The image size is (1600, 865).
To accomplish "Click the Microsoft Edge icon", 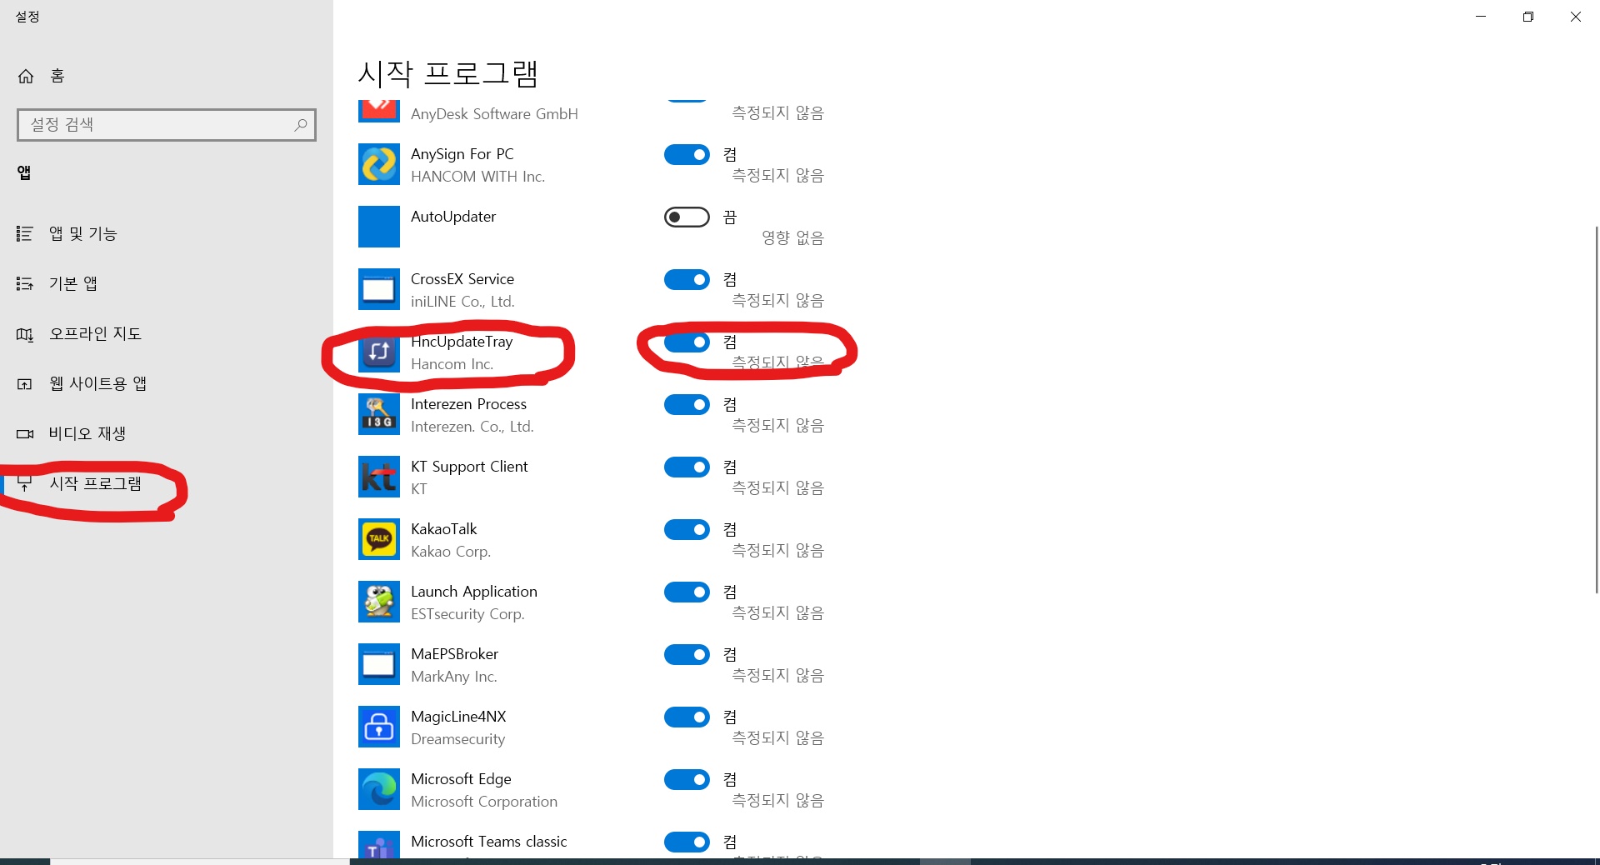I will 379,789.
